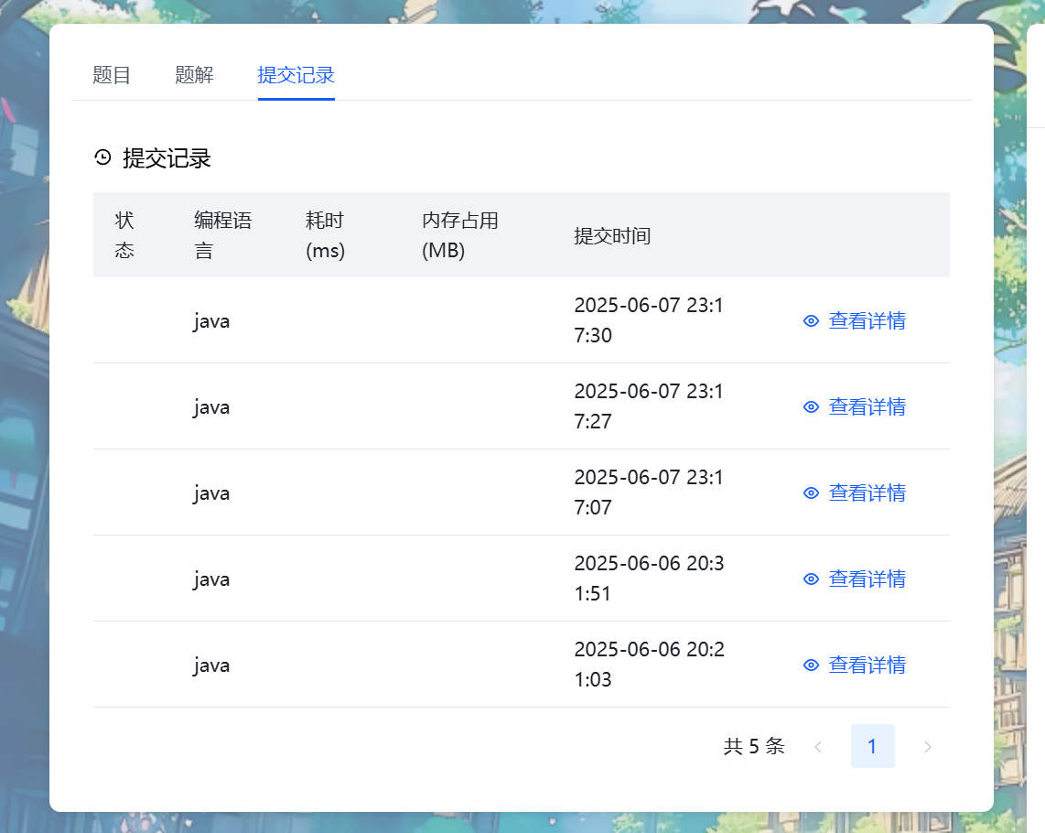Open 查看详情 for the 20:21:03 submission
Viewport: 1045px width, 833px height.
[x=867, y=665]
